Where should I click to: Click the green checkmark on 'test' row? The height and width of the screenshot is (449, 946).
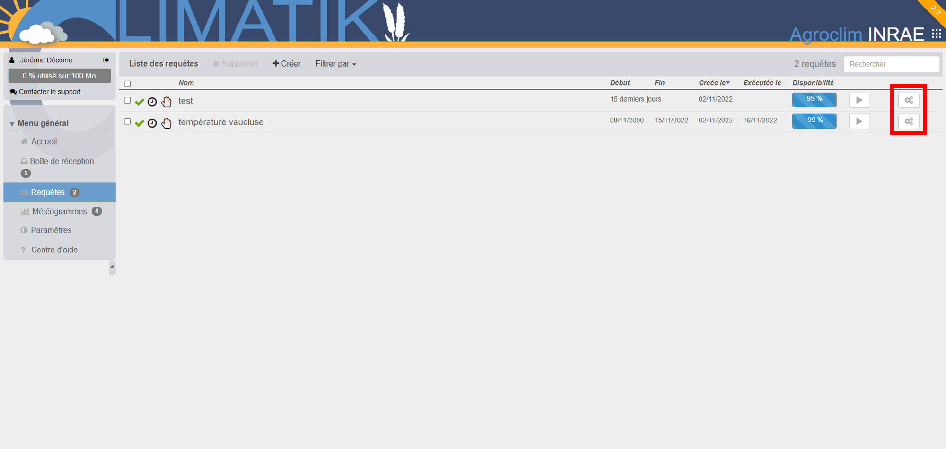(139, 102)
